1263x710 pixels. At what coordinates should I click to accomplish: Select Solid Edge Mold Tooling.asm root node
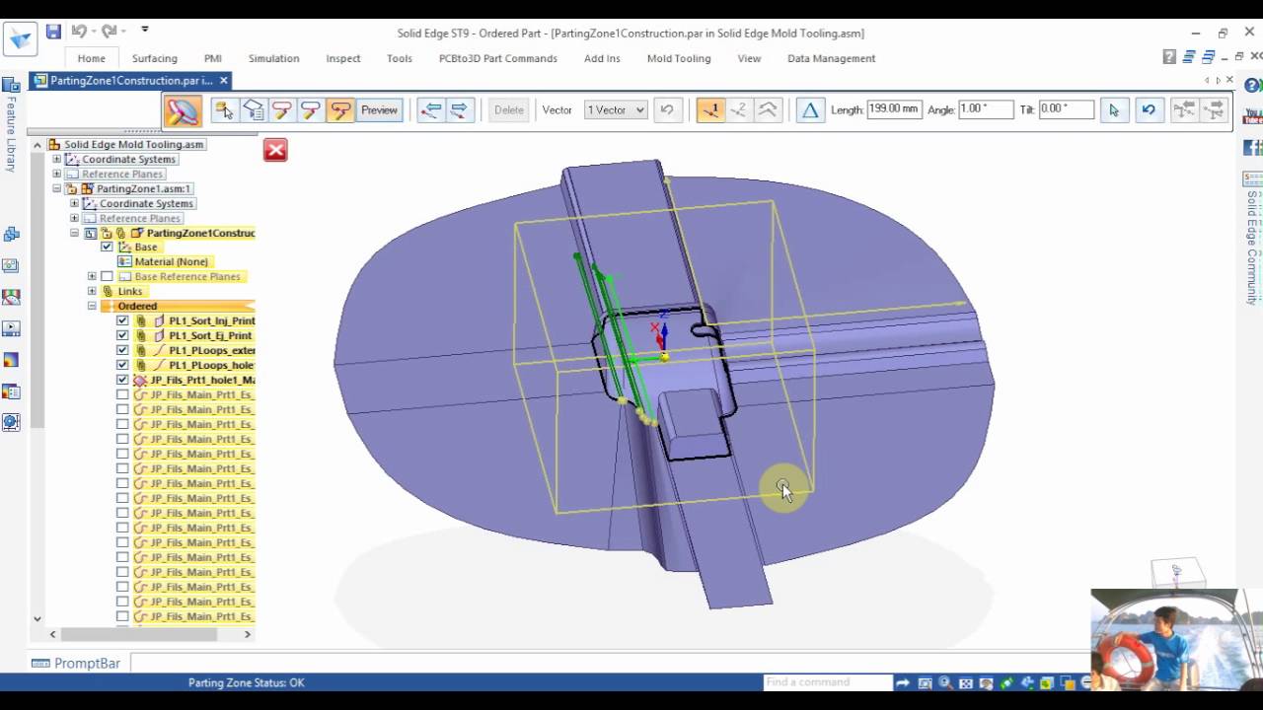click(133, 144)
